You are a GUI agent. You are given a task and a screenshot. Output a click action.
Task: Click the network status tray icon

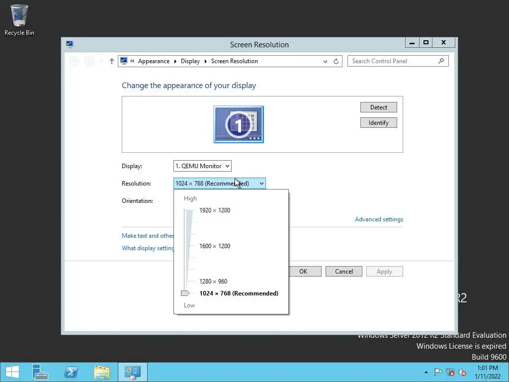pos(450,372)
